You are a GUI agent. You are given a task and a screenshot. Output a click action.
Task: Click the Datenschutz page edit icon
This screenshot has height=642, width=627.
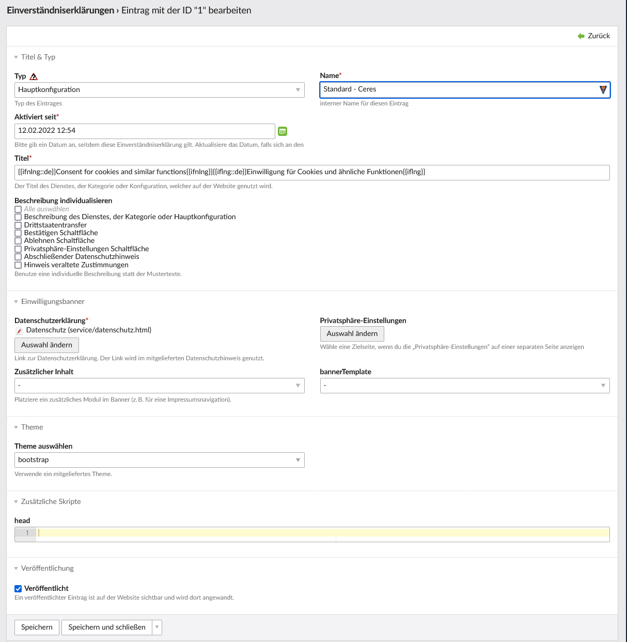19,331
